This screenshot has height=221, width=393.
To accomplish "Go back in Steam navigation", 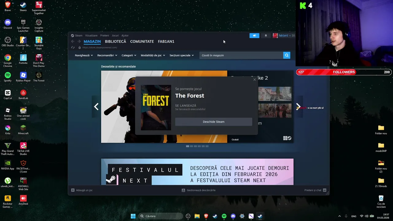I will (73, 41).
